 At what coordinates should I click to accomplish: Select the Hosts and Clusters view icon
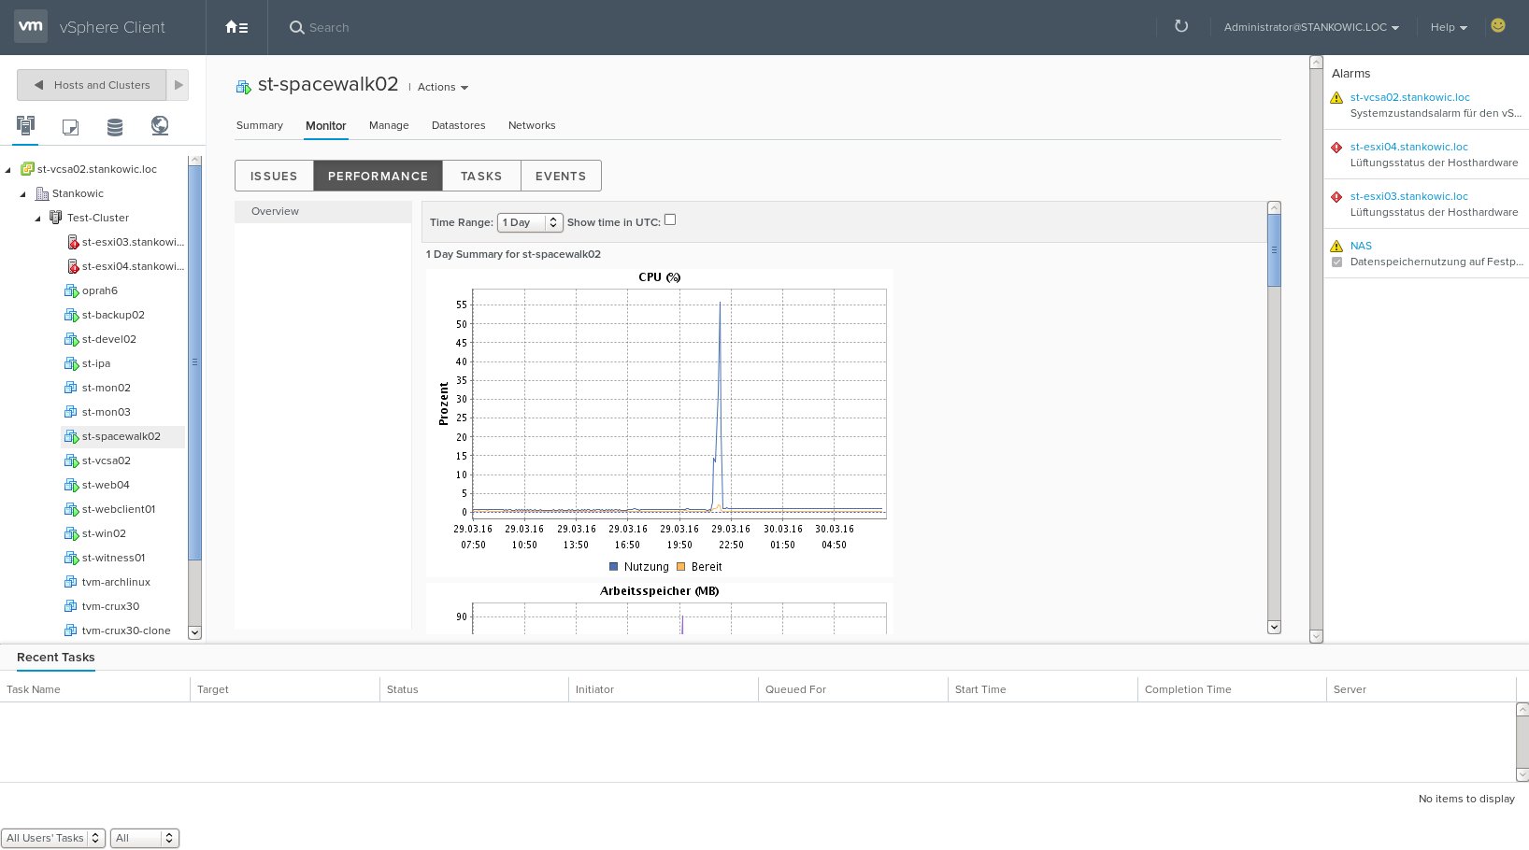25,125
